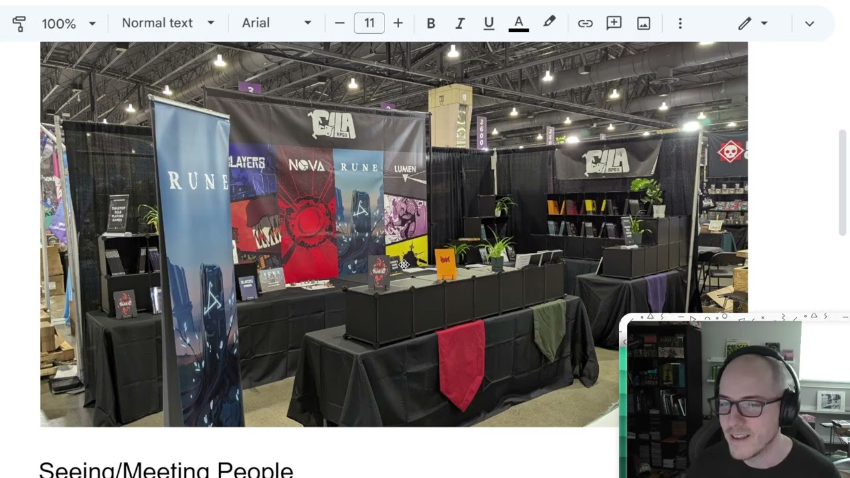Insert an image via the toolbar icon
This screenshot has width=850, height=478.
pyautogui.click(x=643, y=23)
